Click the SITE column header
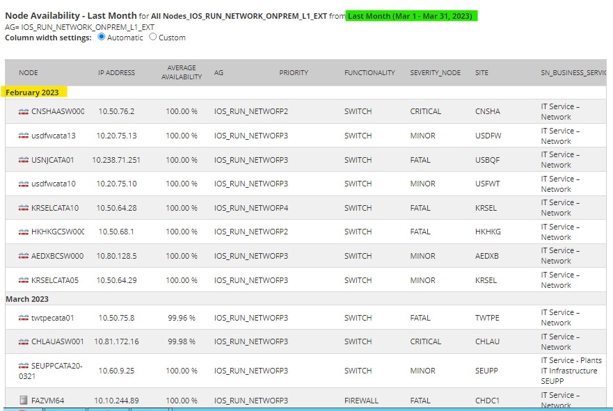Image resolution: width=613 pixels, height=411 pixels. [x=481, y=72]
